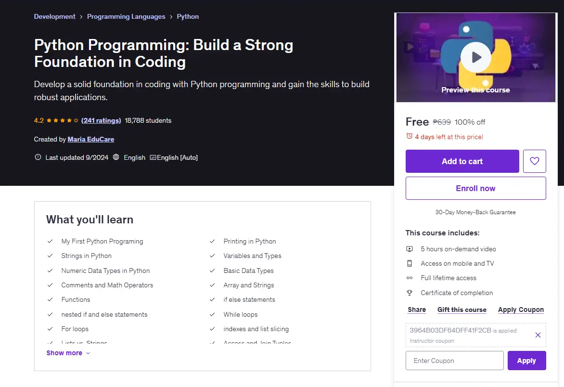This screenshot has height=387, width=564.
Task: Click the struck-through ₱639 original price
Action: point(442,122)
